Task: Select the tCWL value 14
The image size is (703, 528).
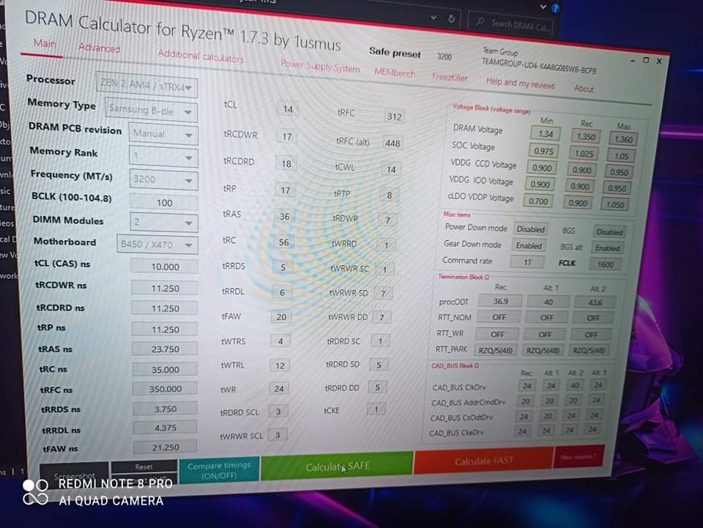Action: click(x=391, y=169)
